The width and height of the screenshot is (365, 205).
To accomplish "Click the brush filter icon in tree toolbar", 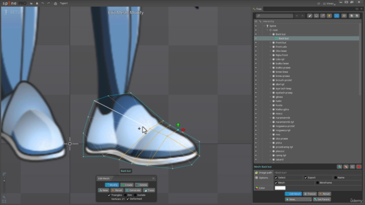I will click(310, 16).
